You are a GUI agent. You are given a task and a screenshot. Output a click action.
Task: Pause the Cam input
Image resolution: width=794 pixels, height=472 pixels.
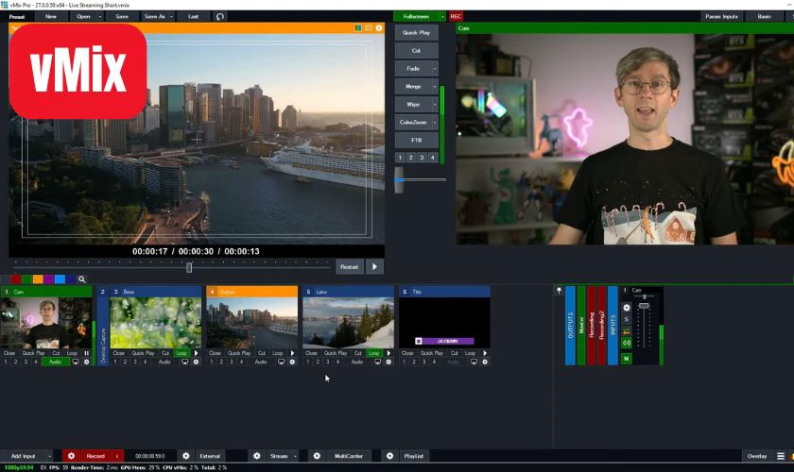87,353
